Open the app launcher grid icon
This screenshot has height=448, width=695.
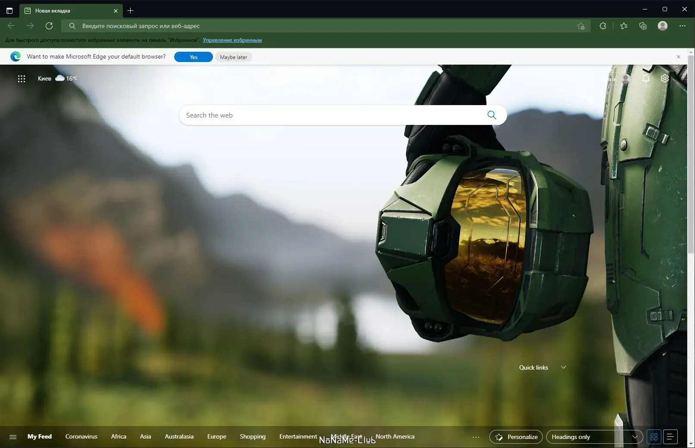[x=22, y=78]
